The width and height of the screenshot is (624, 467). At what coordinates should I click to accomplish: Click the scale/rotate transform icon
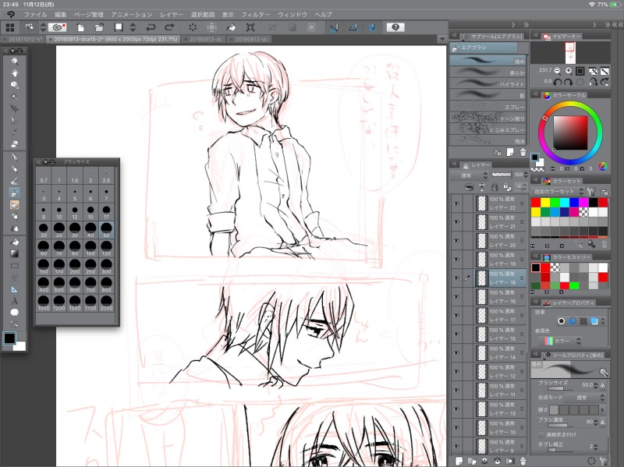coord(250,27)
